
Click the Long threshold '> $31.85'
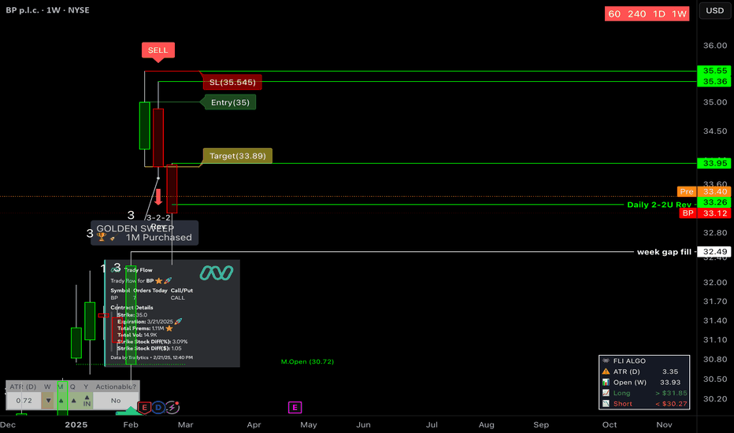(x=671, y=393)
